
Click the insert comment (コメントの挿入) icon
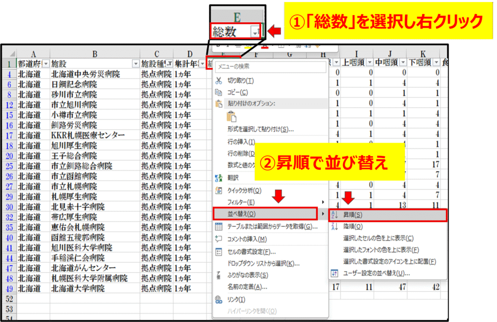coord(219,239)
